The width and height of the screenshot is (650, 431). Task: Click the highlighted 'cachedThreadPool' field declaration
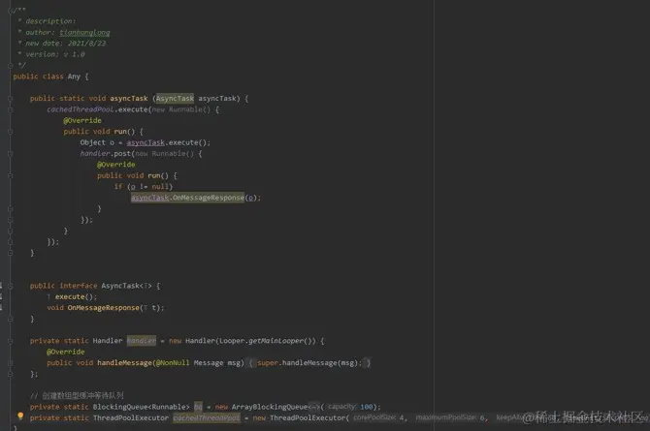pos(207,417)
